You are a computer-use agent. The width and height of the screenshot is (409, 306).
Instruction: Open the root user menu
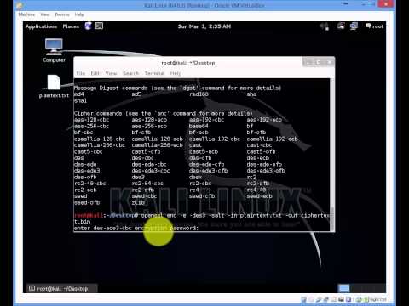pyautogui.click(x=374, y=26)
